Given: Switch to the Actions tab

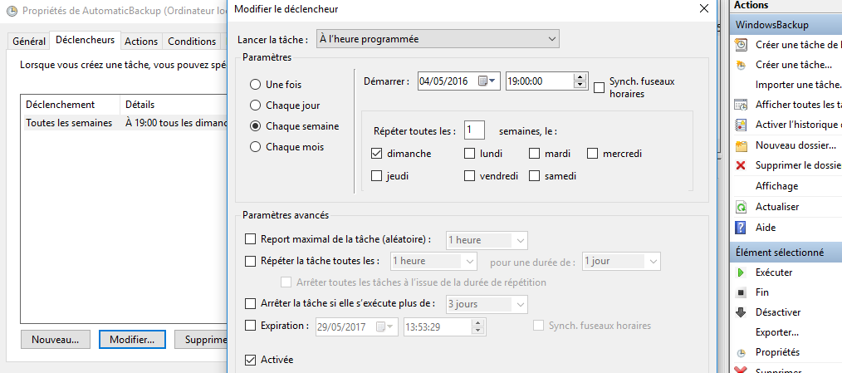Looking at the screenshot, I should 141,42.
